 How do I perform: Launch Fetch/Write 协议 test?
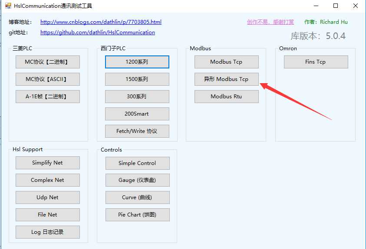pyautogui.click(x=137, y=131)
